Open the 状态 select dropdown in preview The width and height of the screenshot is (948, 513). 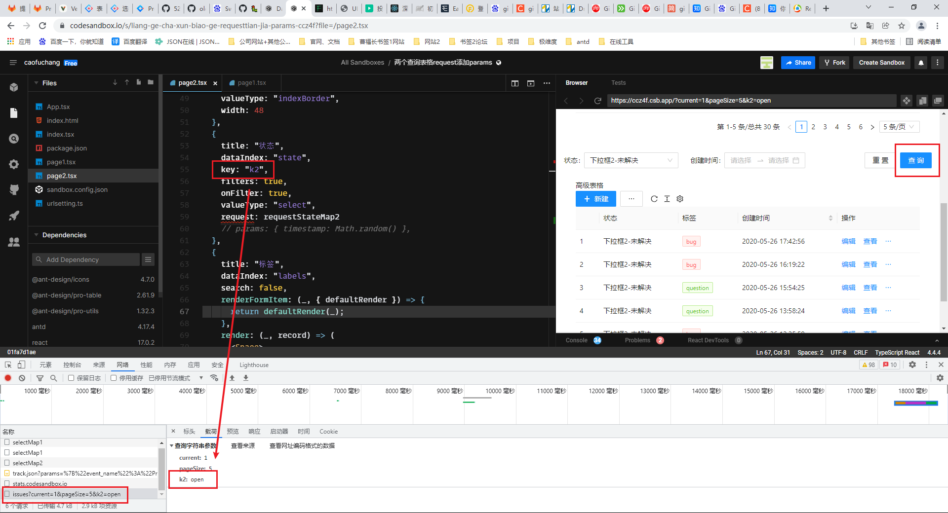coord(631,160)
